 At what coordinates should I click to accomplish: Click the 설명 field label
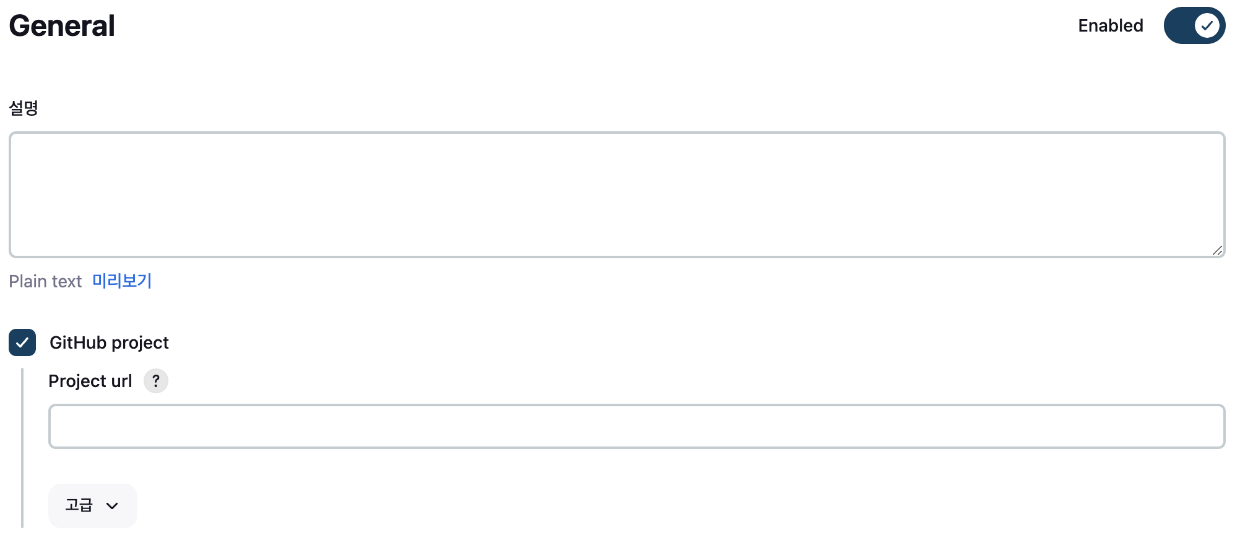24,108
